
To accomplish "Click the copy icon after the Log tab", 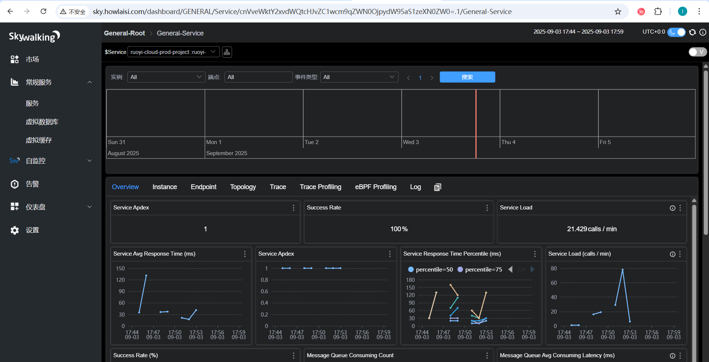I will 437,187.
